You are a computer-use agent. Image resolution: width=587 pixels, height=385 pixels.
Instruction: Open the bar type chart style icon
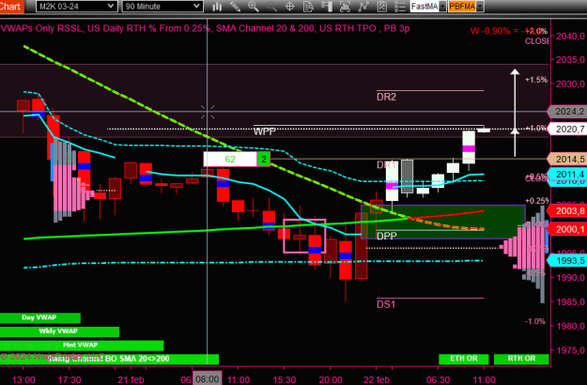pyautogui.click(x=217, y=7)
